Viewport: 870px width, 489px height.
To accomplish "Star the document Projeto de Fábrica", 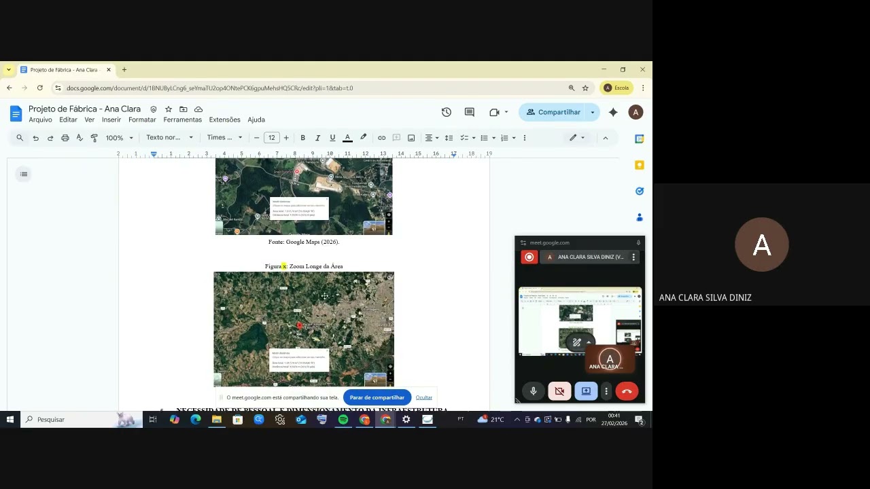I will click(169, 109).
